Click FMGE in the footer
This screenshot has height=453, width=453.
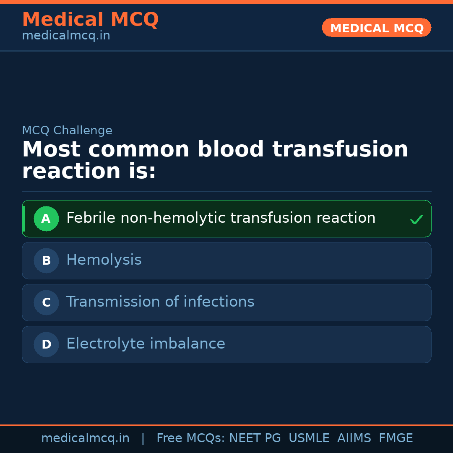pyautogui.click(x=396, y=438)
